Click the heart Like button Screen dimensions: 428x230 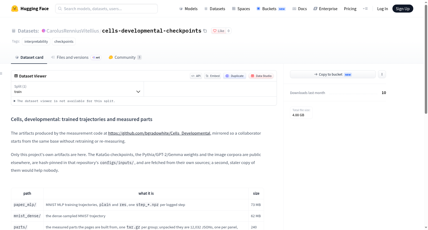(x=219, y=31)
